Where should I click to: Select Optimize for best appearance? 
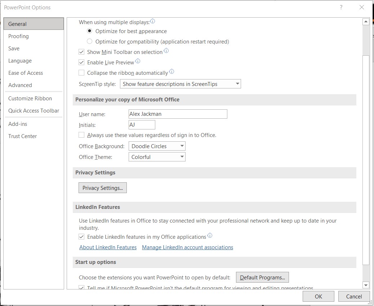click(x=89, y=31)
